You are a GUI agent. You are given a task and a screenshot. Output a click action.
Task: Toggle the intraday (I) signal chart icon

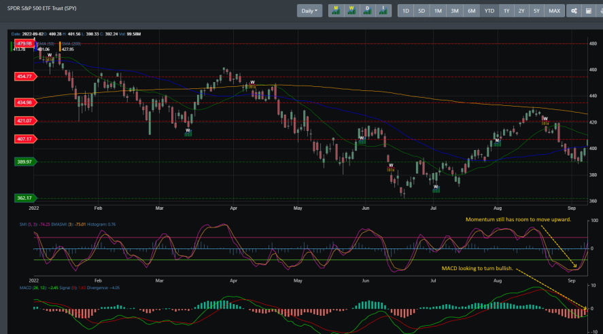(x=383, y=11)
